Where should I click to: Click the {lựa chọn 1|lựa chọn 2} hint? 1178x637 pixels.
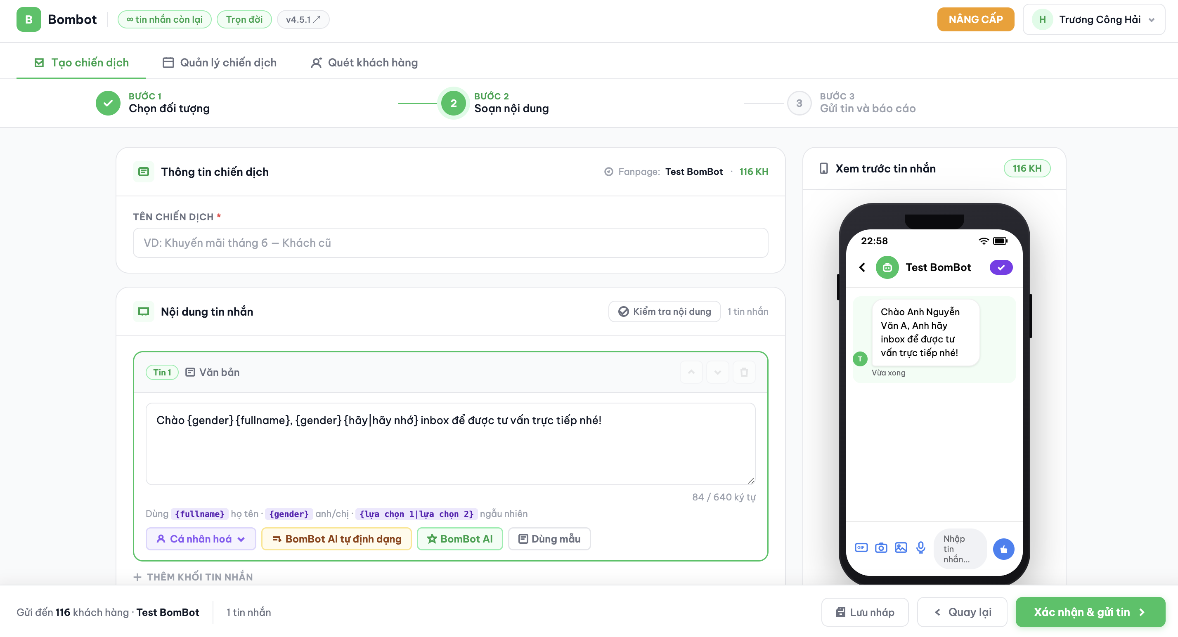click(x=416, y=514)
